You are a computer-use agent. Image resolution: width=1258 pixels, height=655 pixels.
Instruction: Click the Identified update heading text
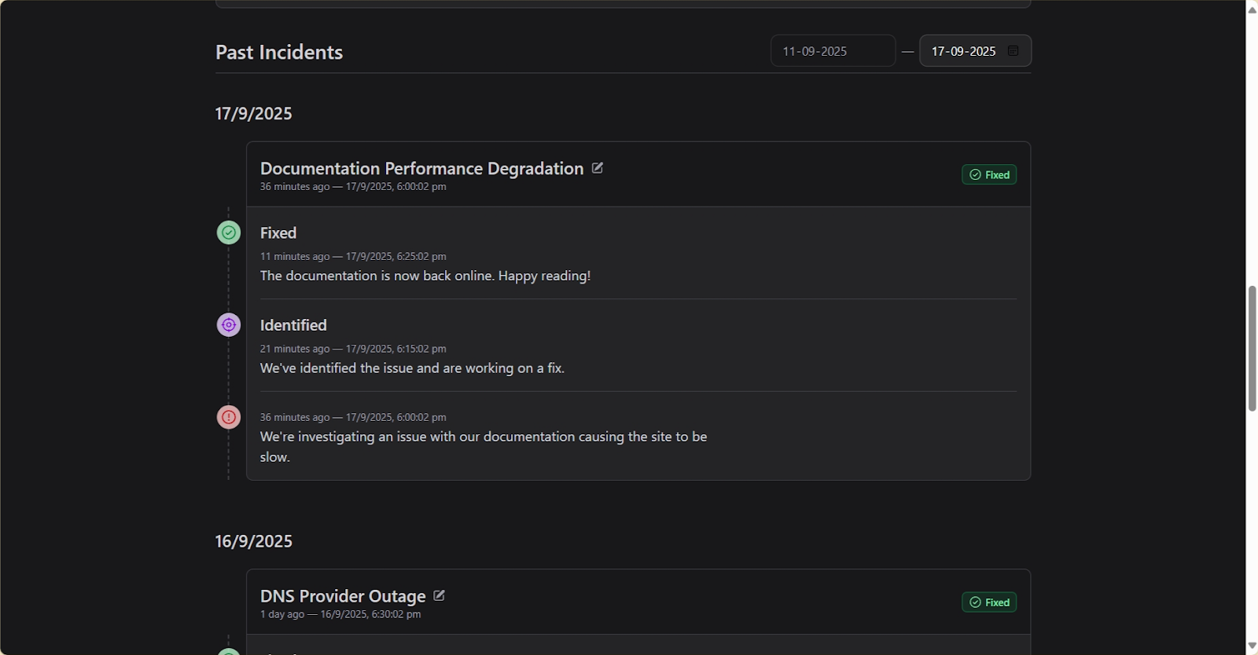(293, 325)
